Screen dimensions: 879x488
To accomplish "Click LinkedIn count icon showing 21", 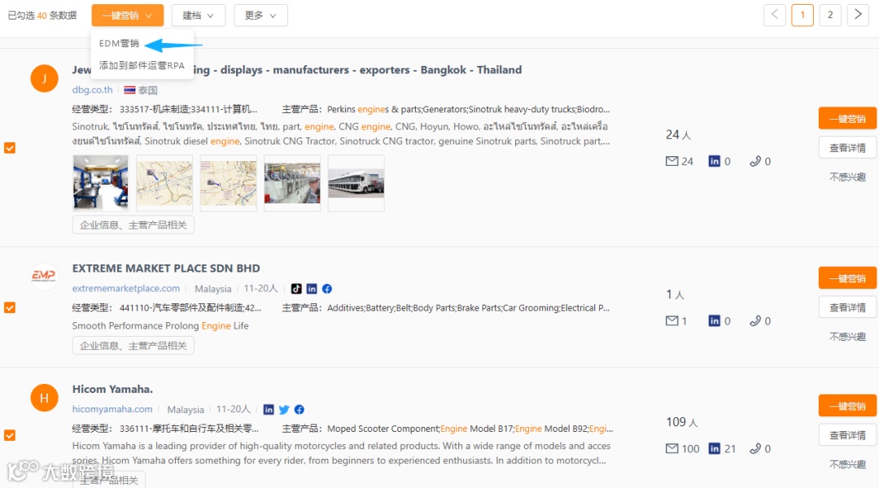I will coord(715,449).
